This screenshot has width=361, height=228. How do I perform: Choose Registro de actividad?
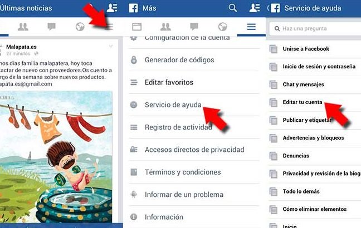pyautogui.click(x=178, y=127)
